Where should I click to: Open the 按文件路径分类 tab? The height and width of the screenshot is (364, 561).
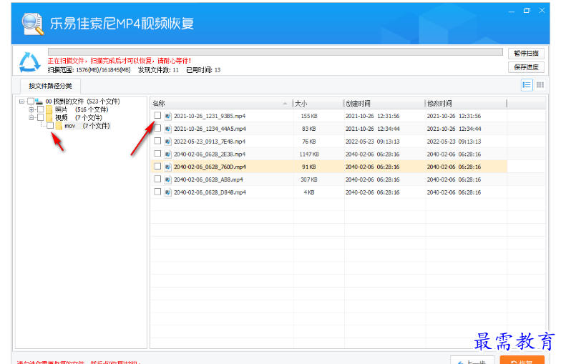point(50,86)
